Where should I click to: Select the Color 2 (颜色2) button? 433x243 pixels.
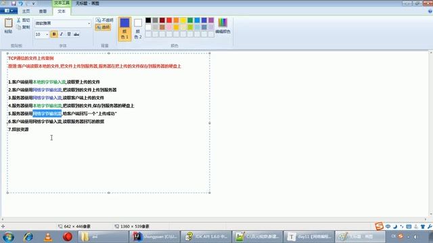coord(138,29)
